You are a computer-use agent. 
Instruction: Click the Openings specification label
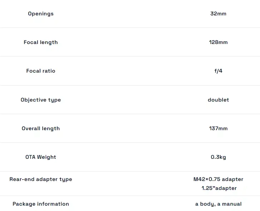[41, 14]
